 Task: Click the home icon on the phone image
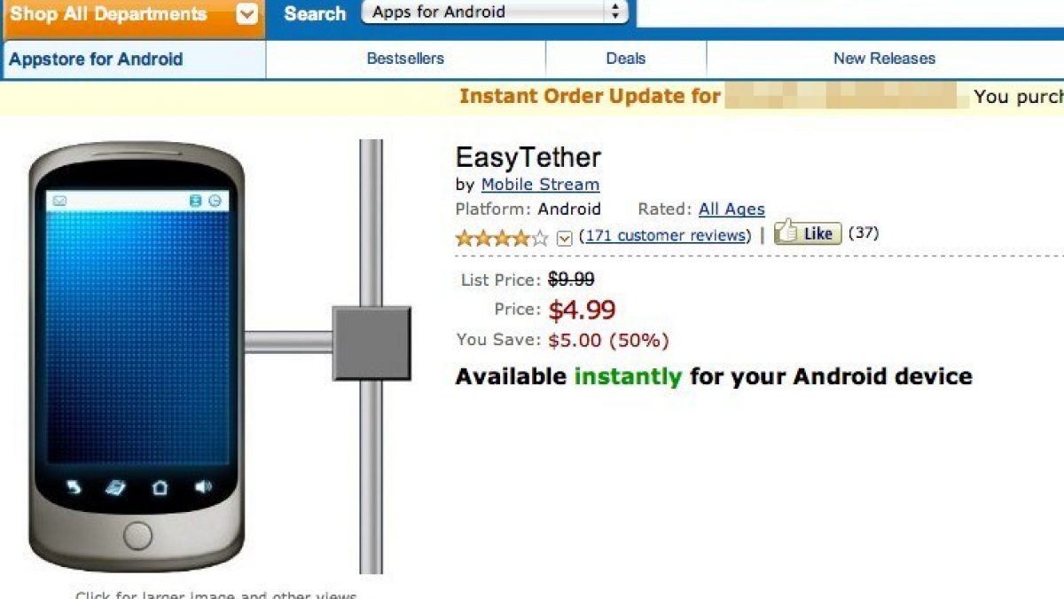point(160,487)
